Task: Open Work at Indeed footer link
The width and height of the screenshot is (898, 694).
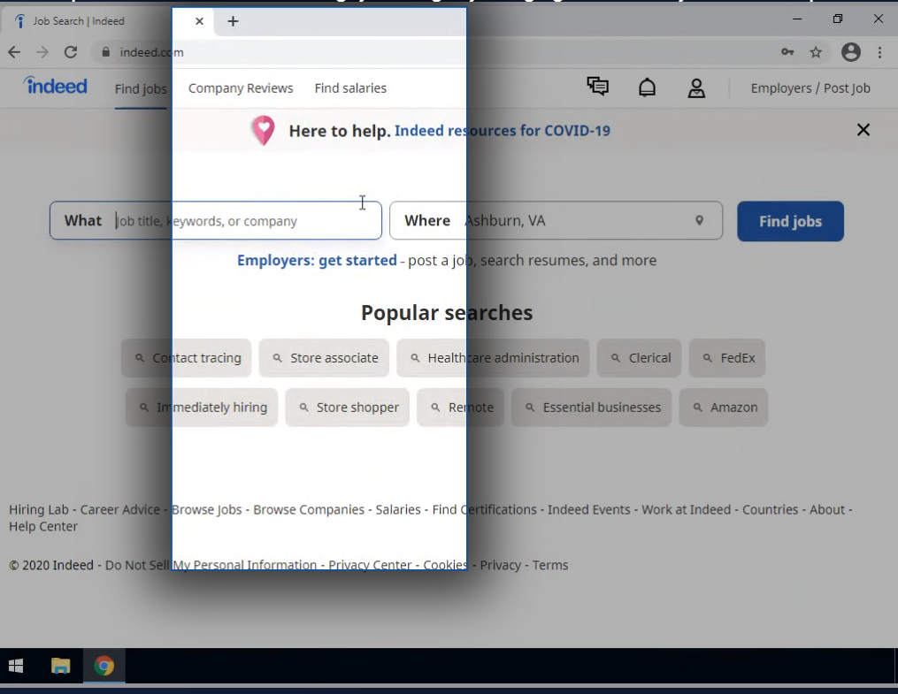Action: [x=686, y=510]
